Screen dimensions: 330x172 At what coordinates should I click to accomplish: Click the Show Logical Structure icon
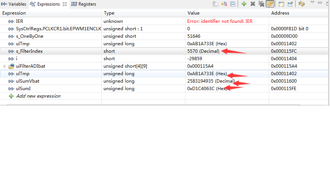[x=225, y=4]
